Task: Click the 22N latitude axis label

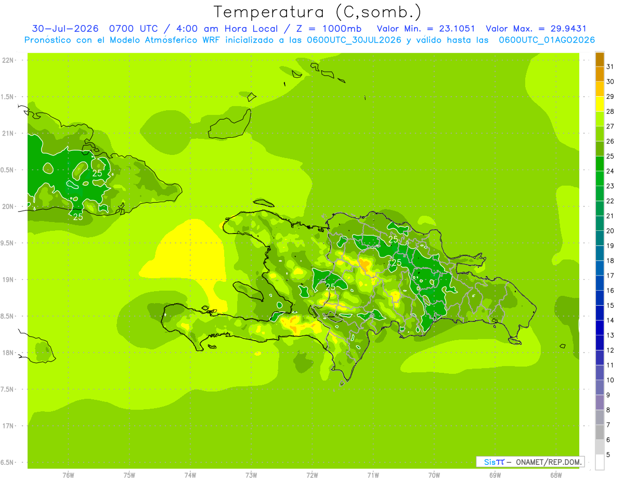Action: (x=8, y=60)
